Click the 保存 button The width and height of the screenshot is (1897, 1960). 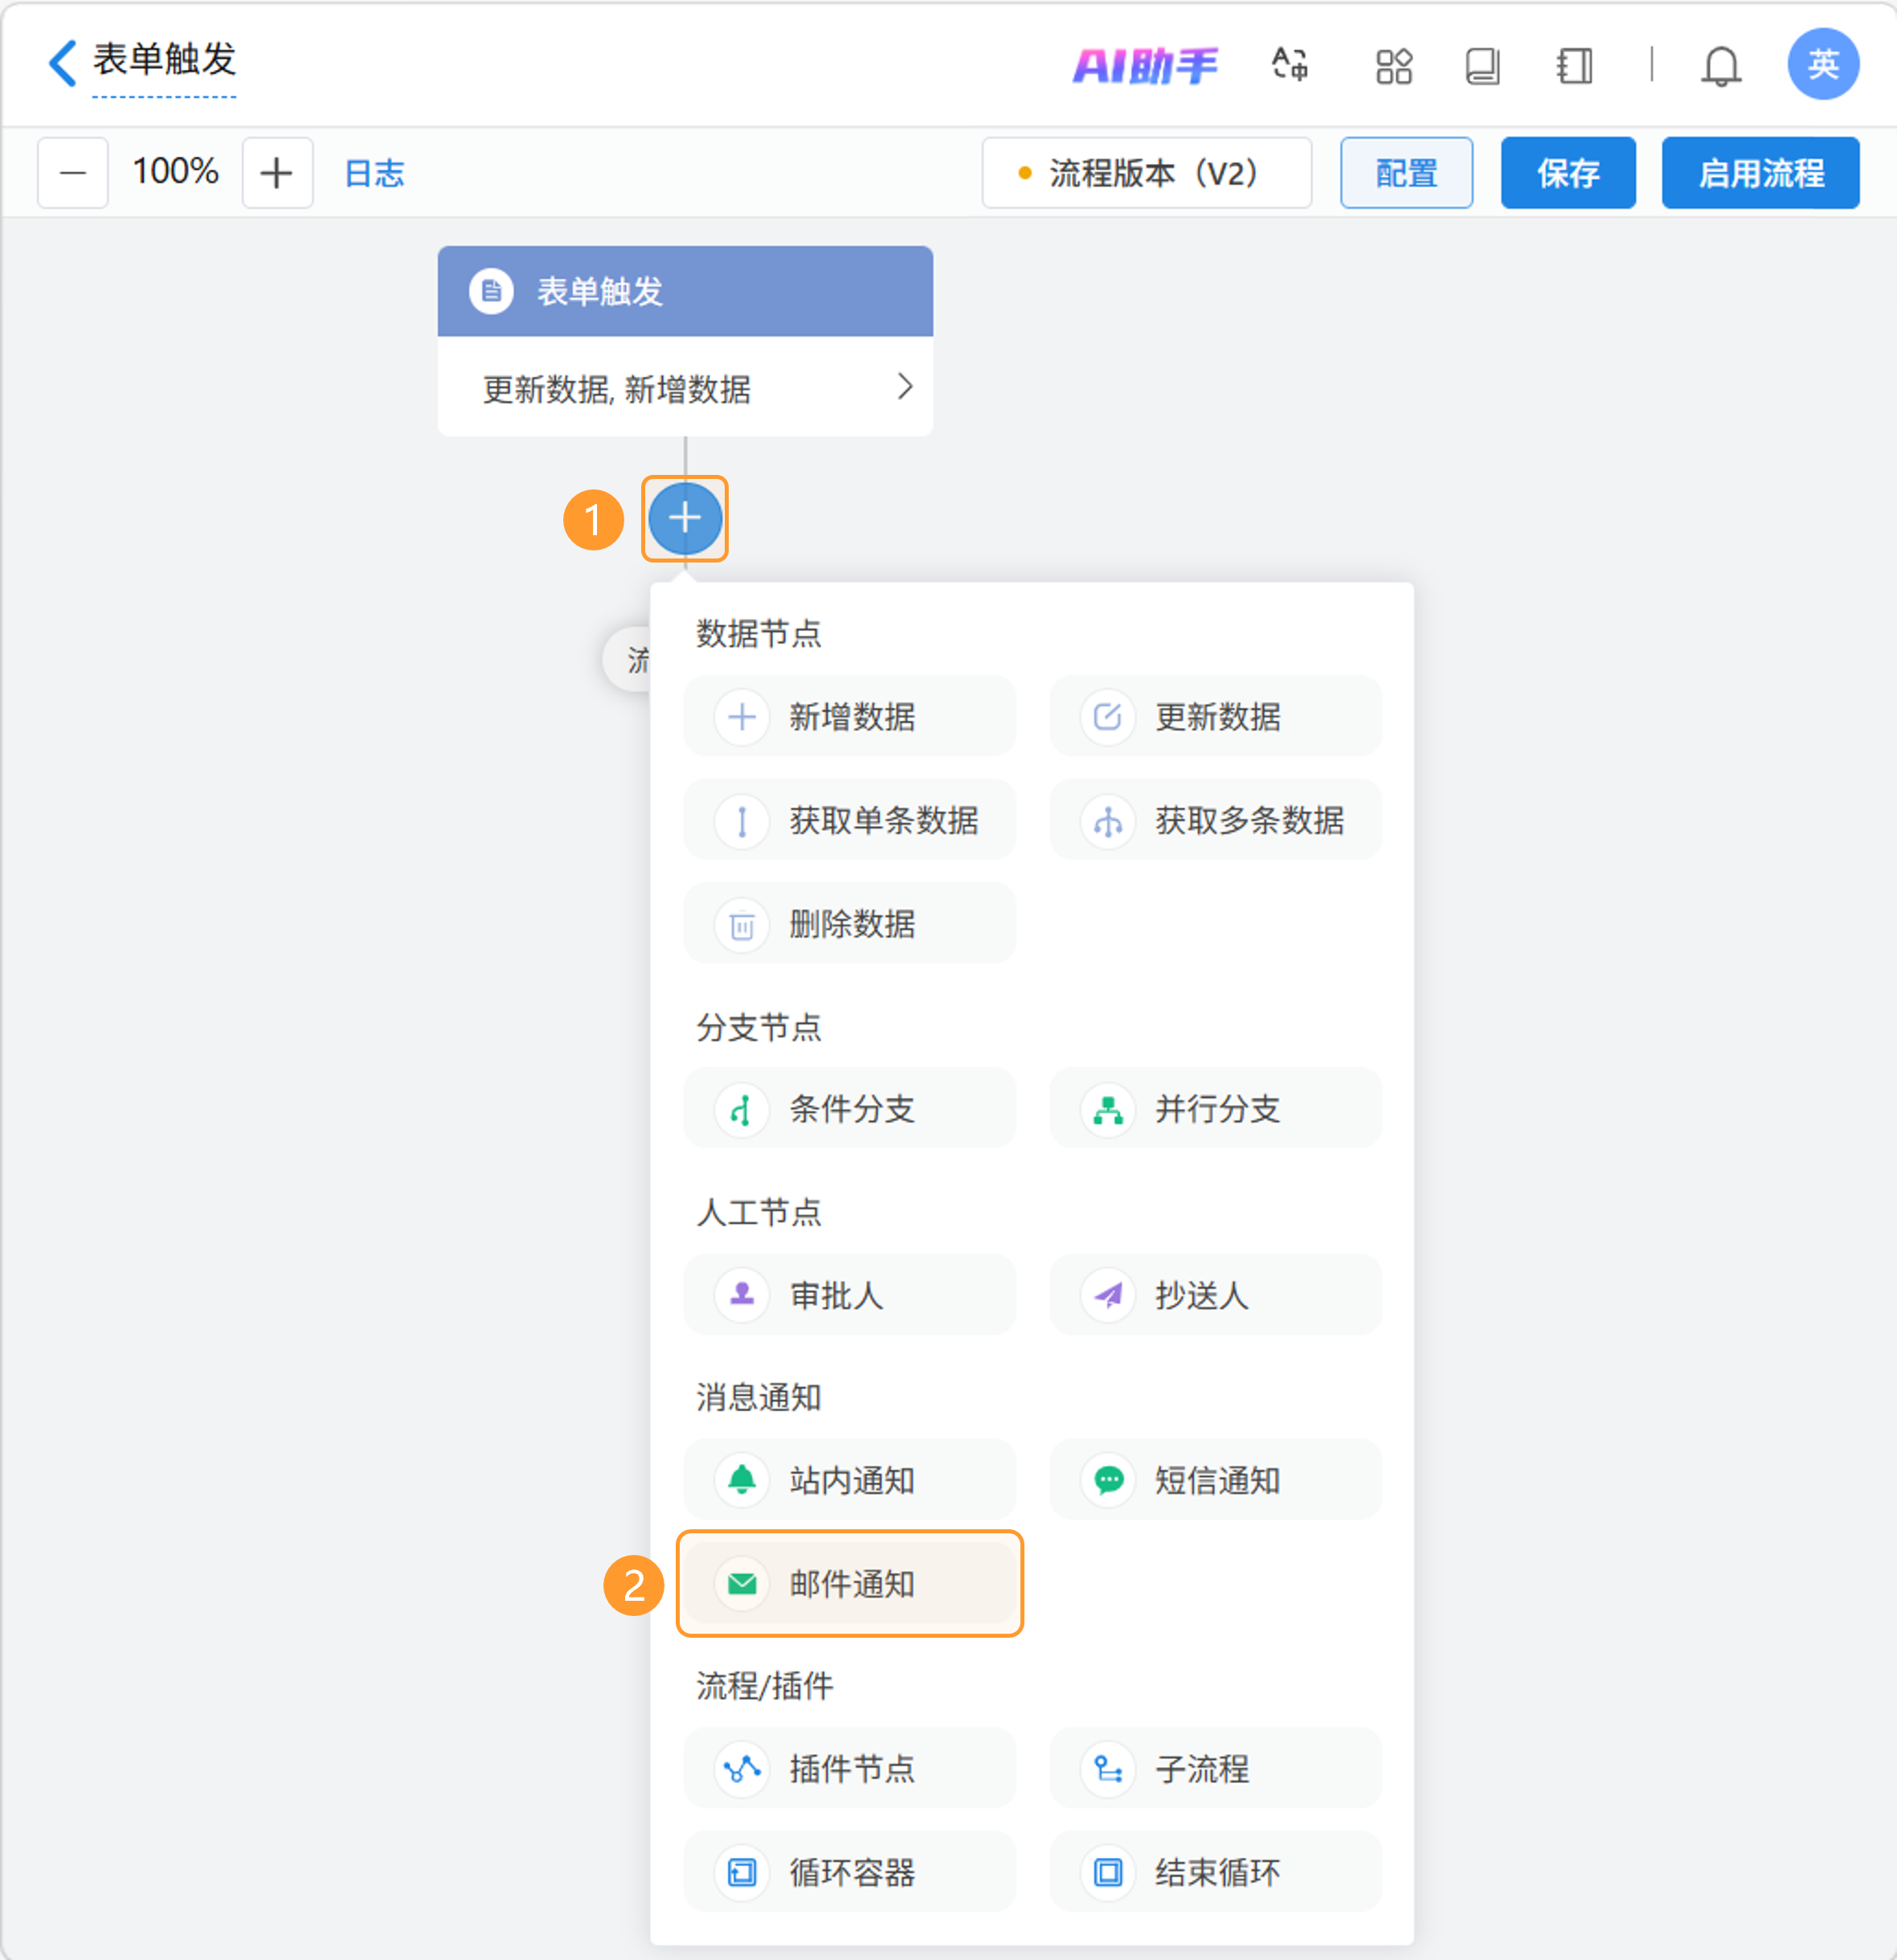(1567, 173)
